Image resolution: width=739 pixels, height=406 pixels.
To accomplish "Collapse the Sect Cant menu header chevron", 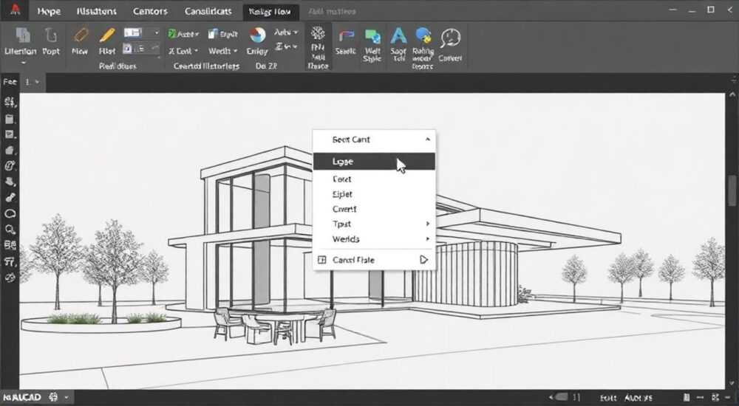I will tap(427, 140).
